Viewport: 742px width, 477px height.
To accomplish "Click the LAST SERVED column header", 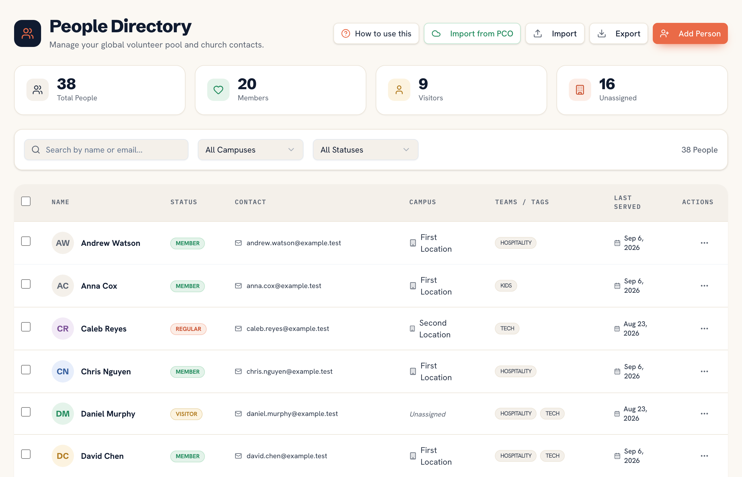I will pos(627,202).
